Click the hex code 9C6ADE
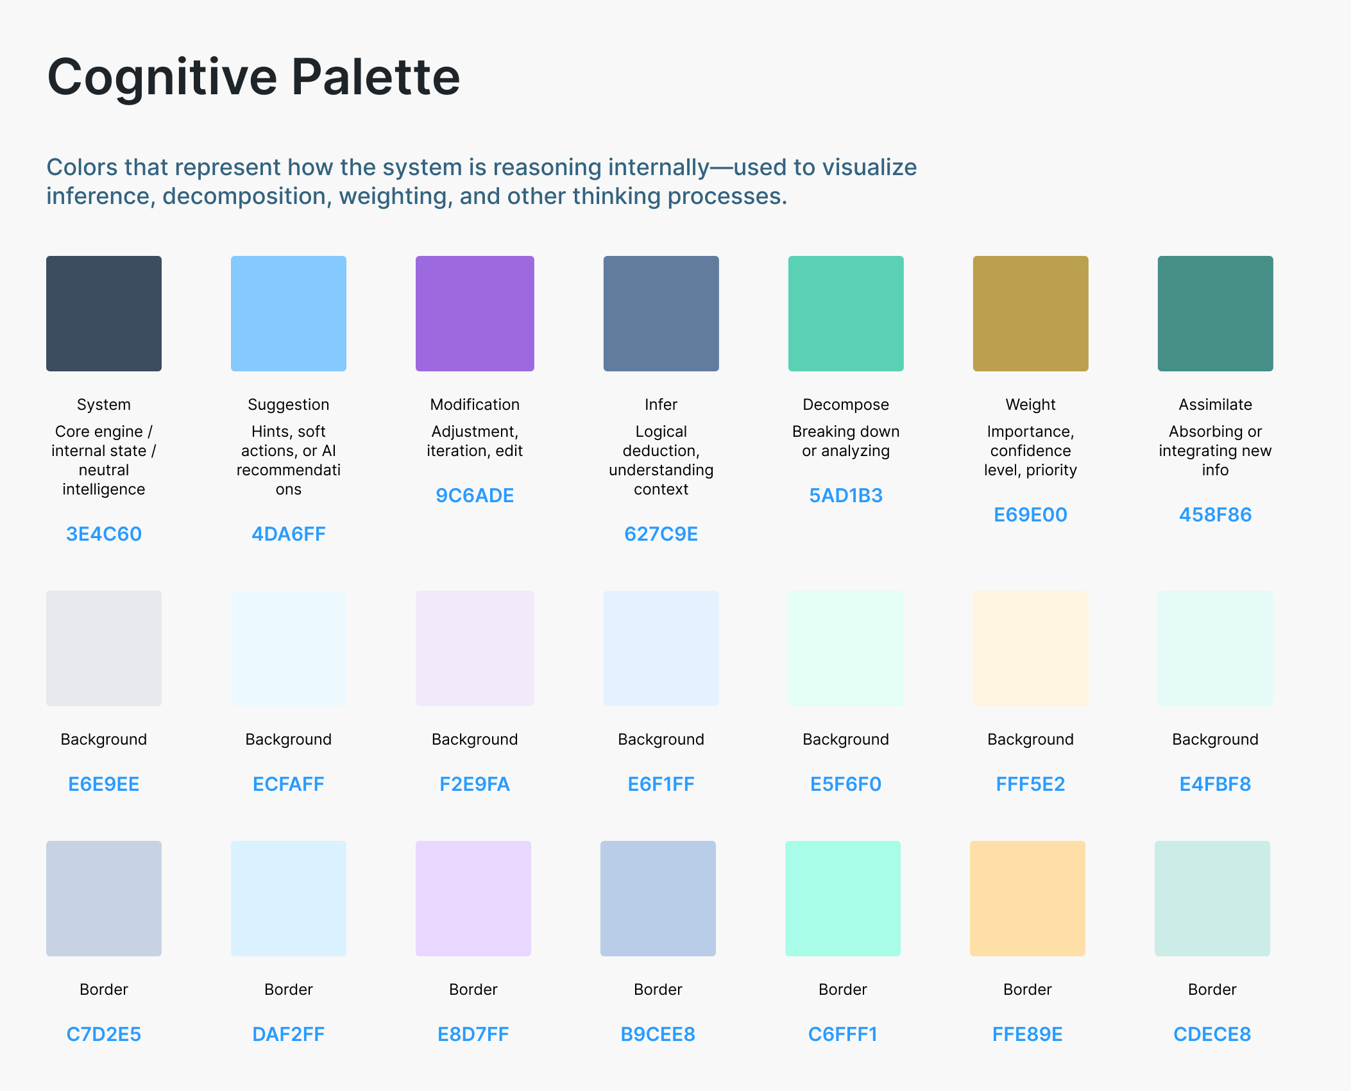 (475, 496)
